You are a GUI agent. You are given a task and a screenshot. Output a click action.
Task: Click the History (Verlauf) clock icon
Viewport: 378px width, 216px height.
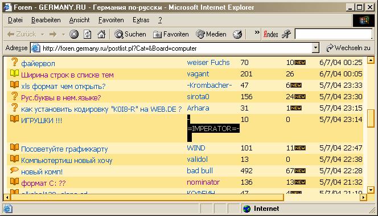pos(237,34)
